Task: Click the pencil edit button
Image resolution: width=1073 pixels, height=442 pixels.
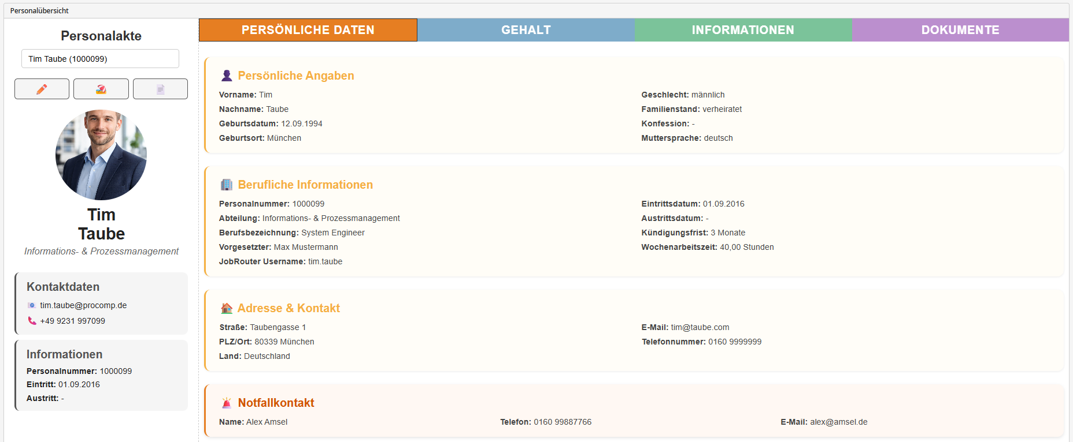Action: (x=42, y=89)
